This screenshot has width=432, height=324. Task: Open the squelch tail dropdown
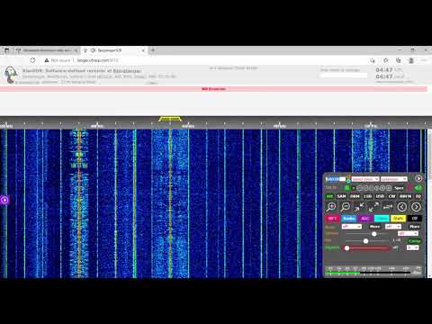pyautogui.click(x=413, y=247)
